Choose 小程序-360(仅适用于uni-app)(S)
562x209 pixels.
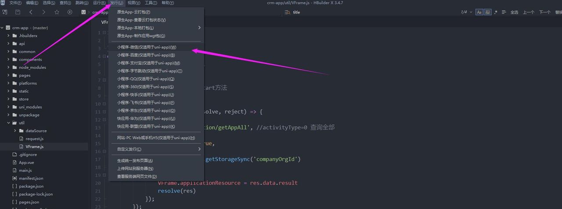click(x=156, y=86)
